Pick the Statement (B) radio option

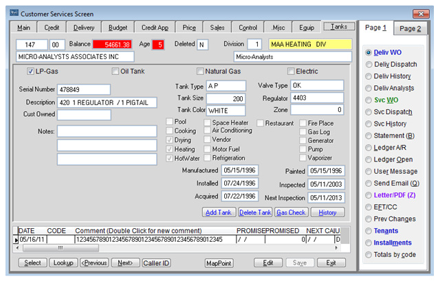click(369, 135)
